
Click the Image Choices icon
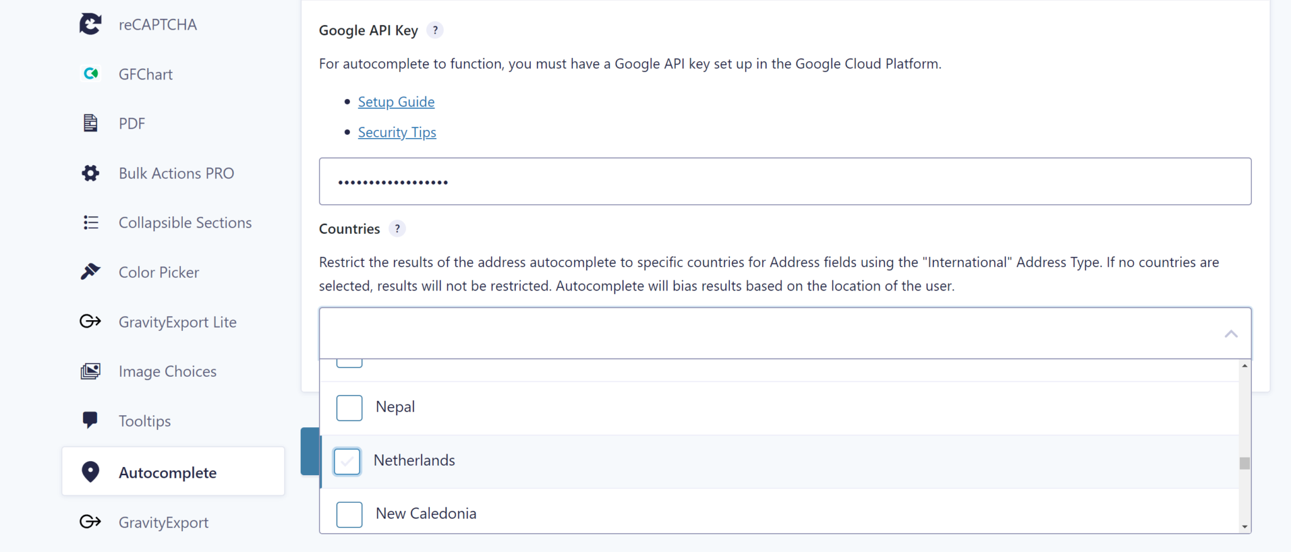tap(91, 371)
